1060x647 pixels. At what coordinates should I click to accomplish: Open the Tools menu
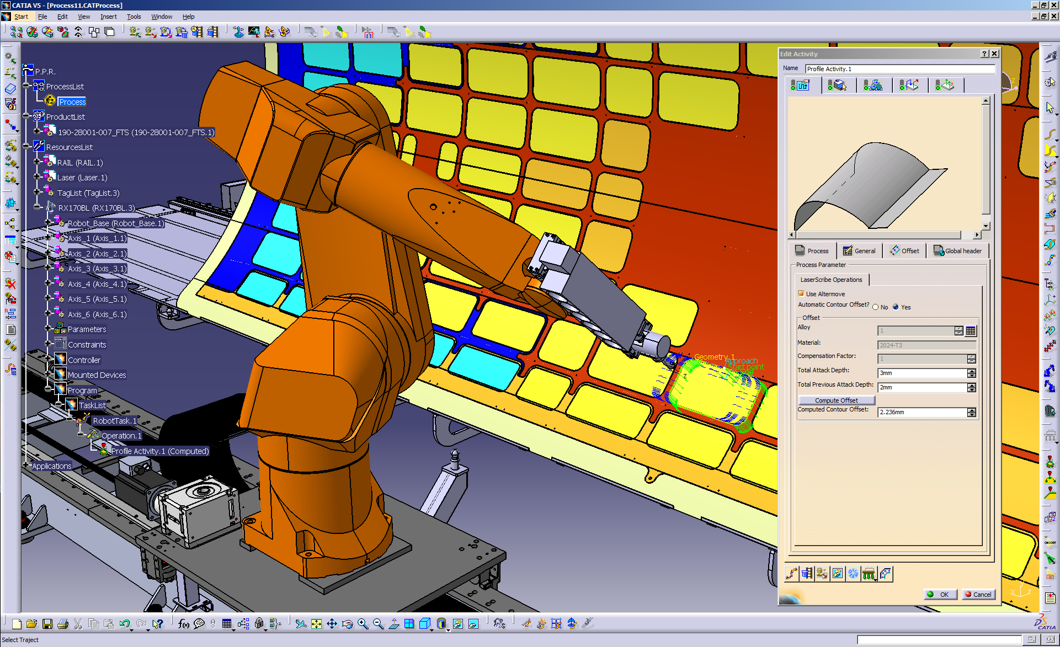[x=134, y=17]
